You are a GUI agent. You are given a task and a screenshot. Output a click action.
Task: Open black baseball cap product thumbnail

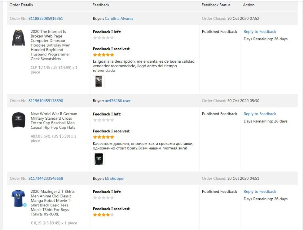click(x=18, y=120)
